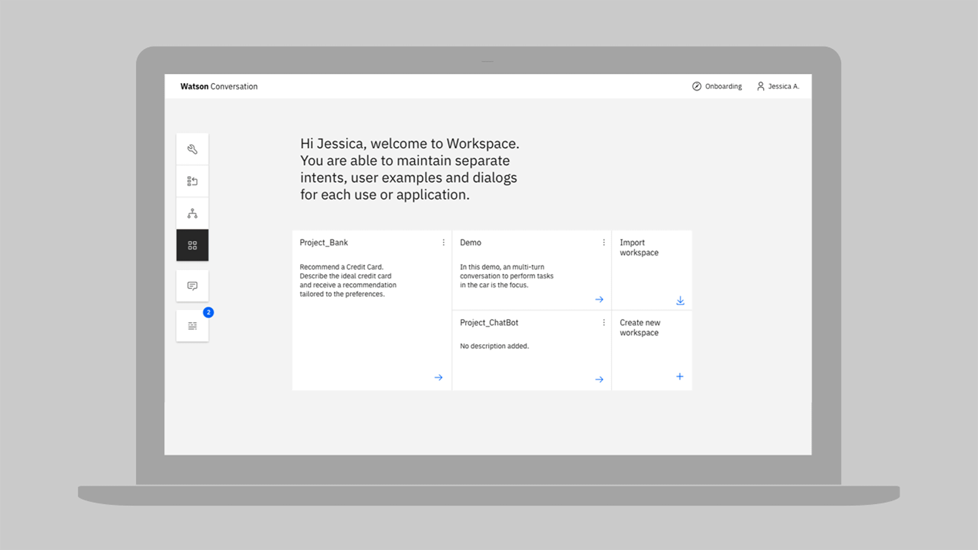Select the dialog tree icon in sidebar

click(x=192, y=213)
